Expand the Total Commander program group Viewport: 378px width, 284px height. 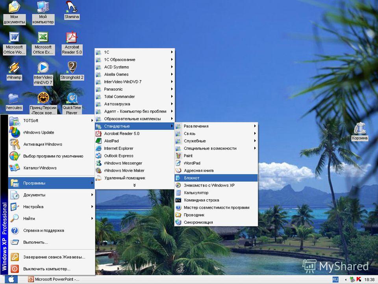pyautogui.click(x=135, y=97)
